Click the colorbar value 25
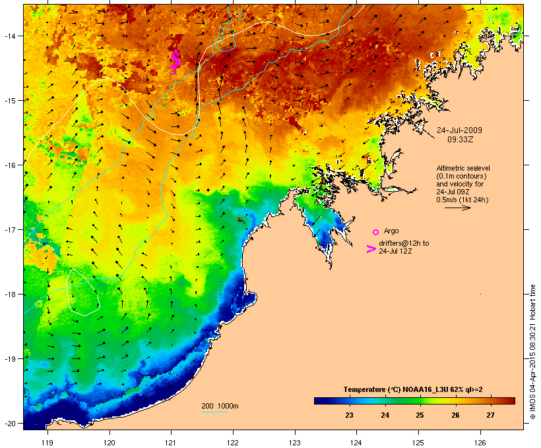Image resolution: width=541 pixels, height=448 pixels. point(420,415)
